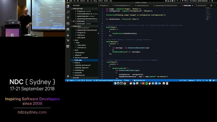This screenshot has width=217, height=122.
Task: Switch to the appsettings.json tab
Action: click(x=142, y=5)
